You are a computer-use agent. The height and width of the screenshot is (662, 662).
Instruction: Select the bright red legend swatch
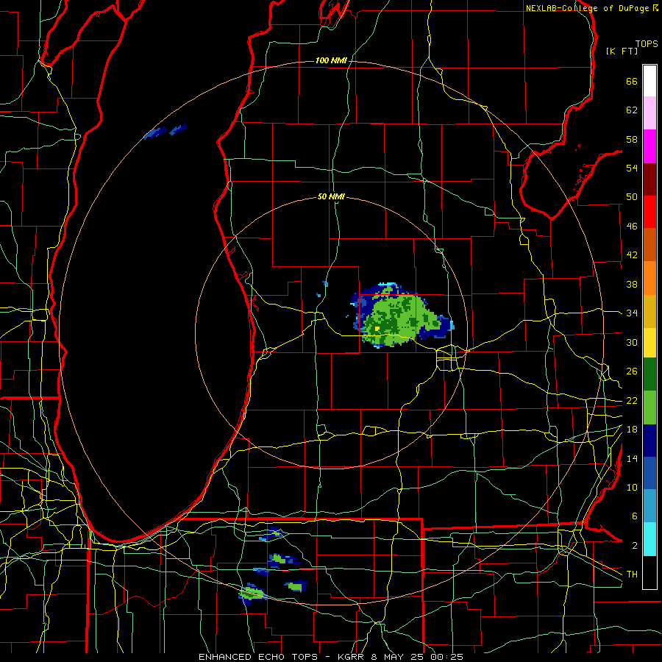[x=649, y=212]
